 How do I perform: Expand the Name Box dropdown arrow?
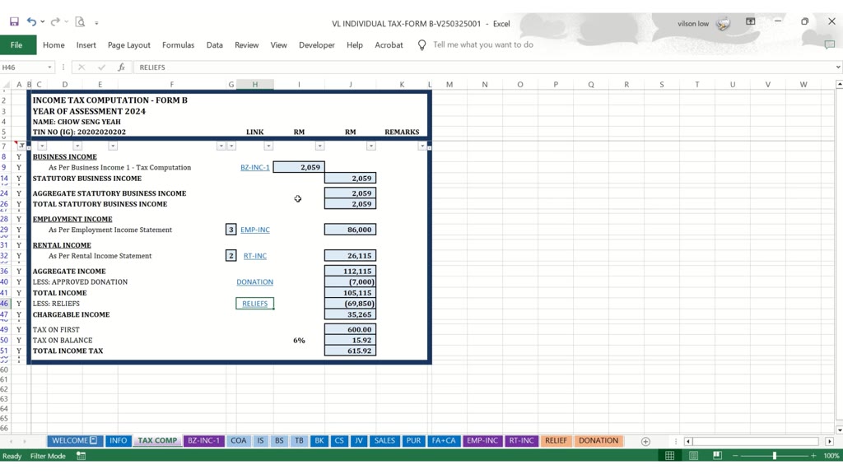[x=49, y=67]
